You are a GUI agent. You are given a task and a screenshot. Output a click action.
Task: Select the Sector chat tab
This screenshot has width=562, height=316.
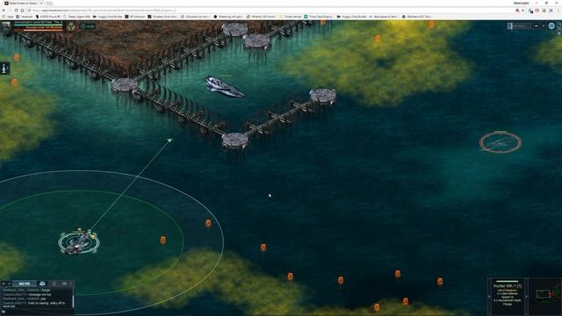[x=25, y=284]
